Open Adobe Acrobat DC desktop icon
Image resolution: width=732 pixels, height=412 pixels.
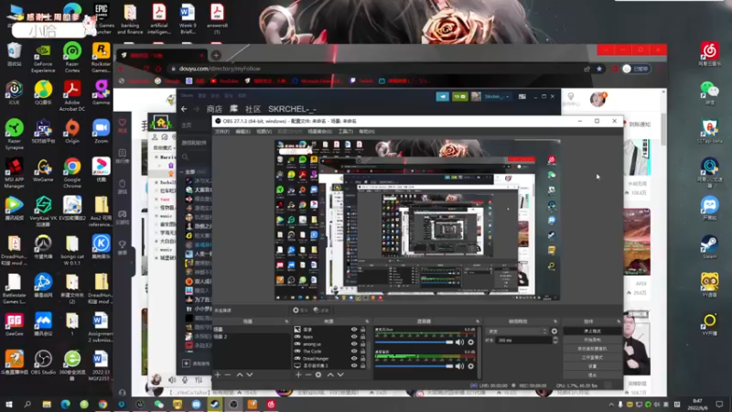pos(72,96)
